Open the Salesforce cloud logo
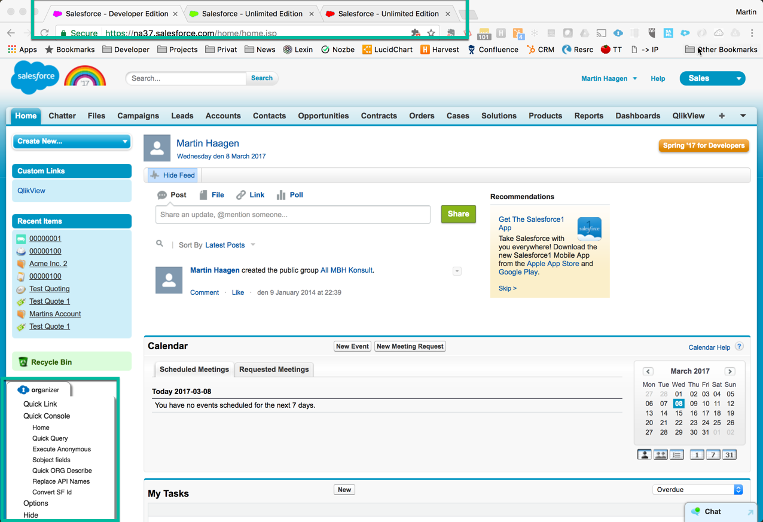The width and height of the screenshot is (763, 522). tap(35, 78)
